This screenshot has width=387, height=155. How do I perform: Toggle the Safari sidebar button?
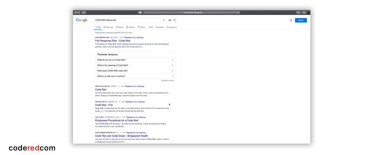click(84, 12)
